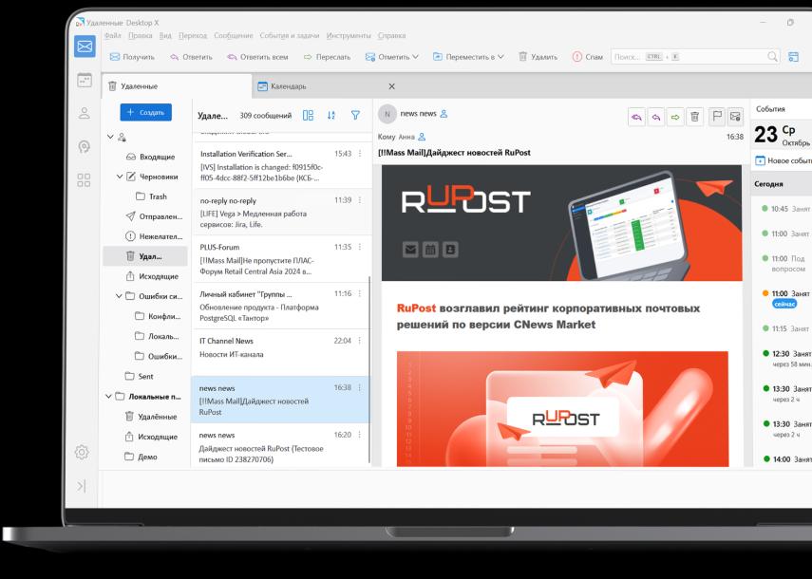This screenshot has width=812, height=579.
Task: Open the Переместить в dropdown
Action: (x=468, y=57)
